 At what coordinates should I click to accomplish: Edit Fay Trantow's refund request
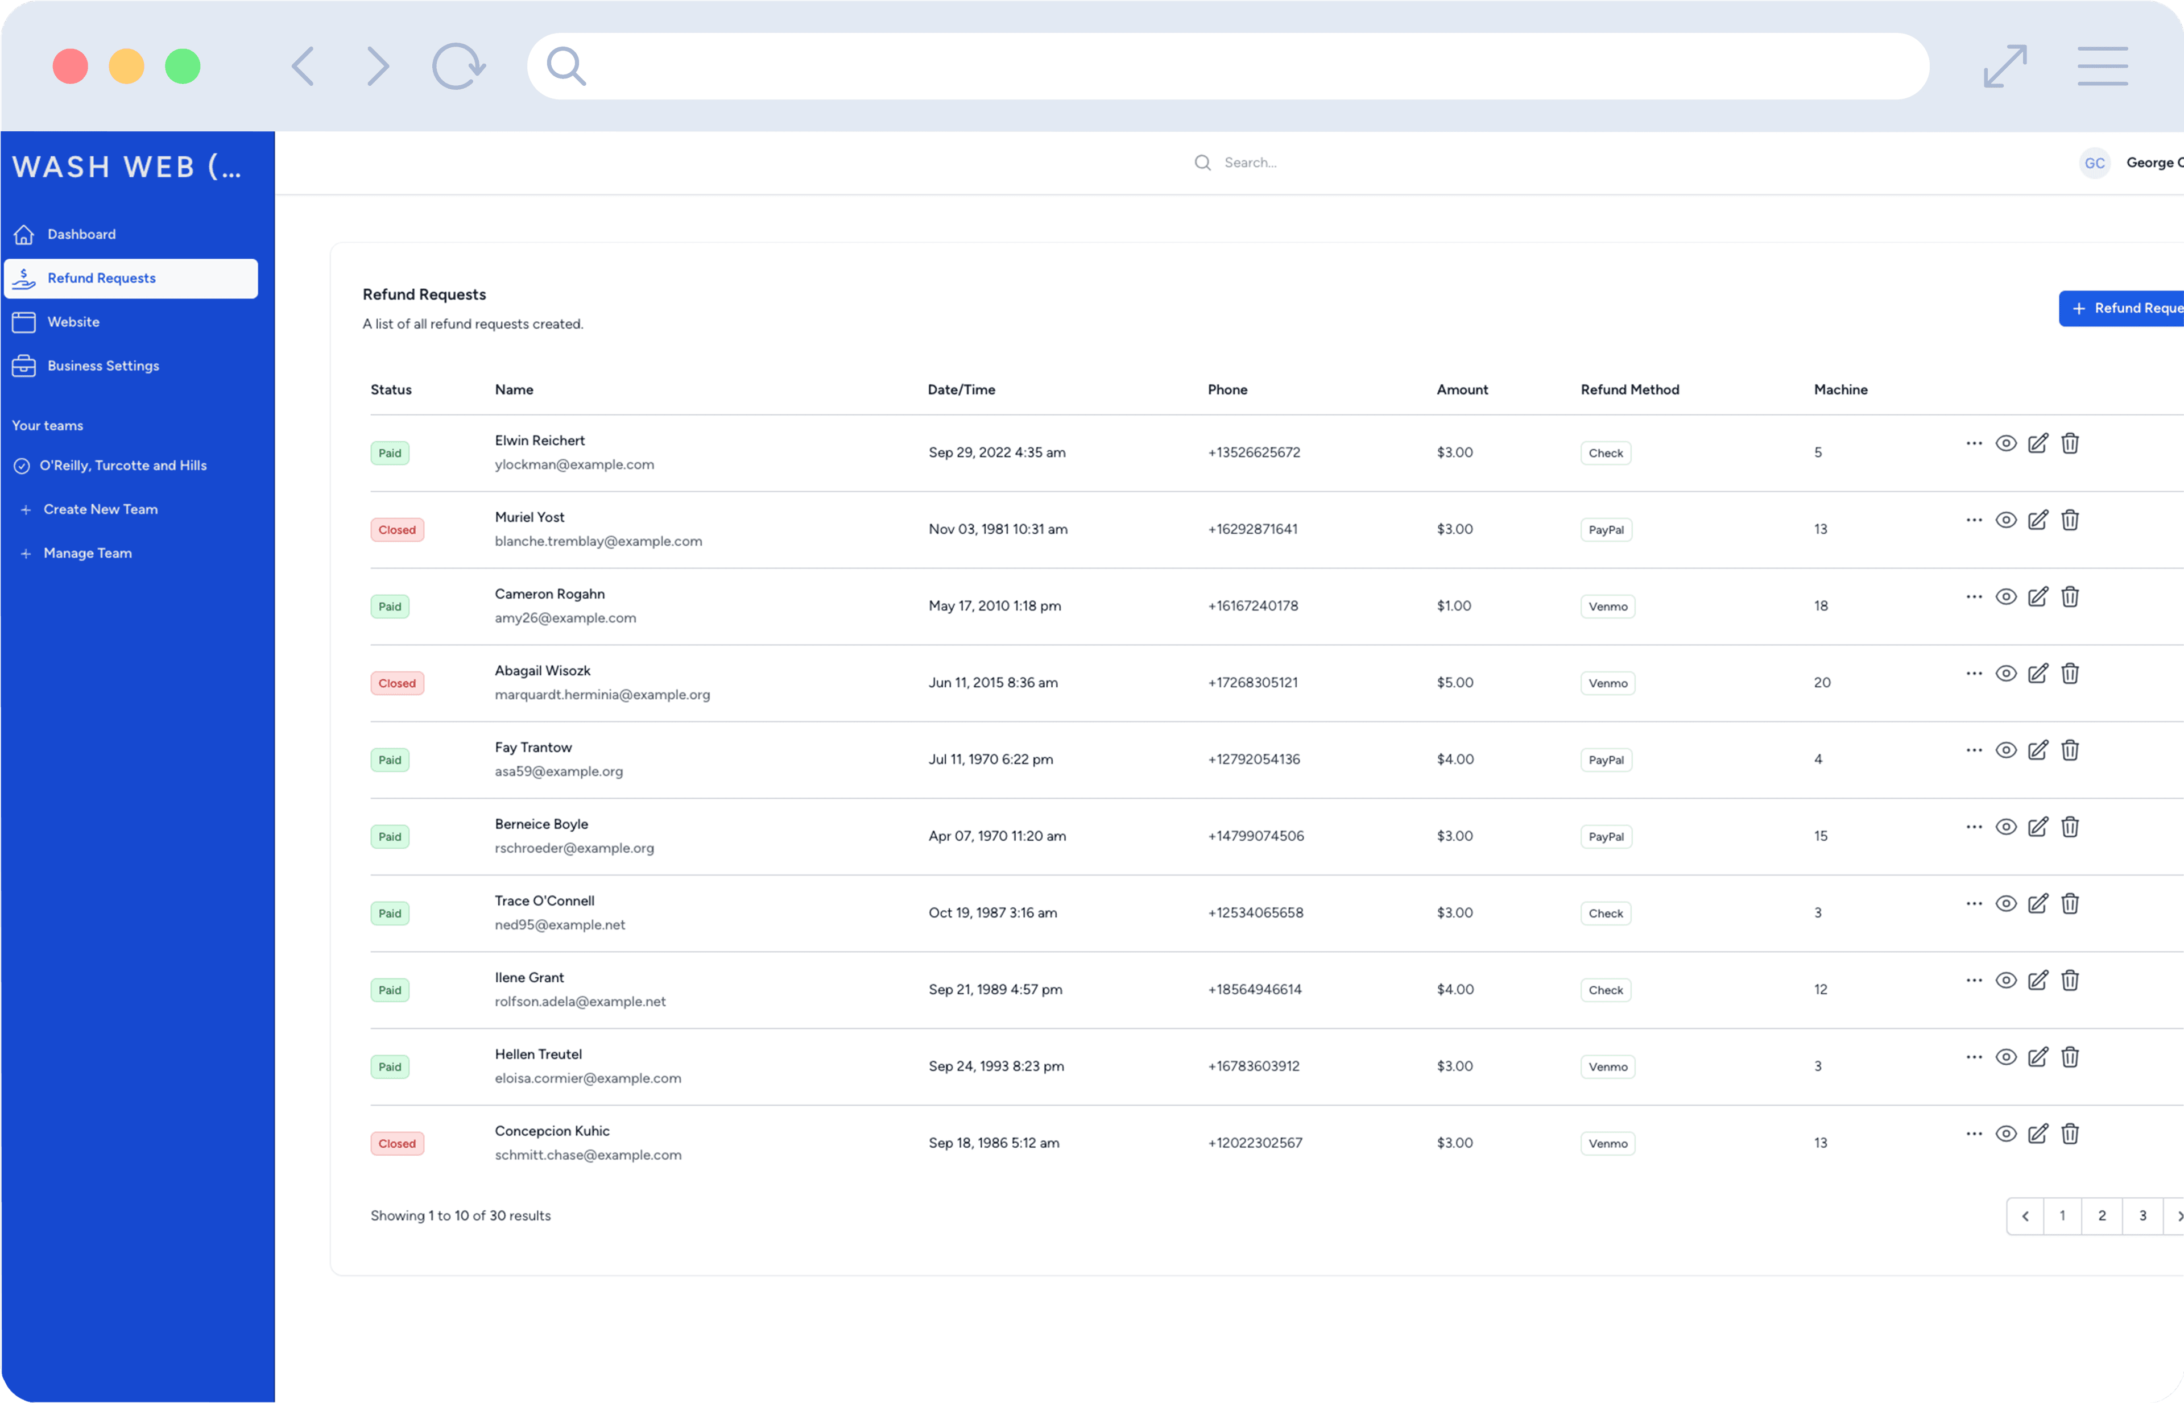coord(2038,750)
